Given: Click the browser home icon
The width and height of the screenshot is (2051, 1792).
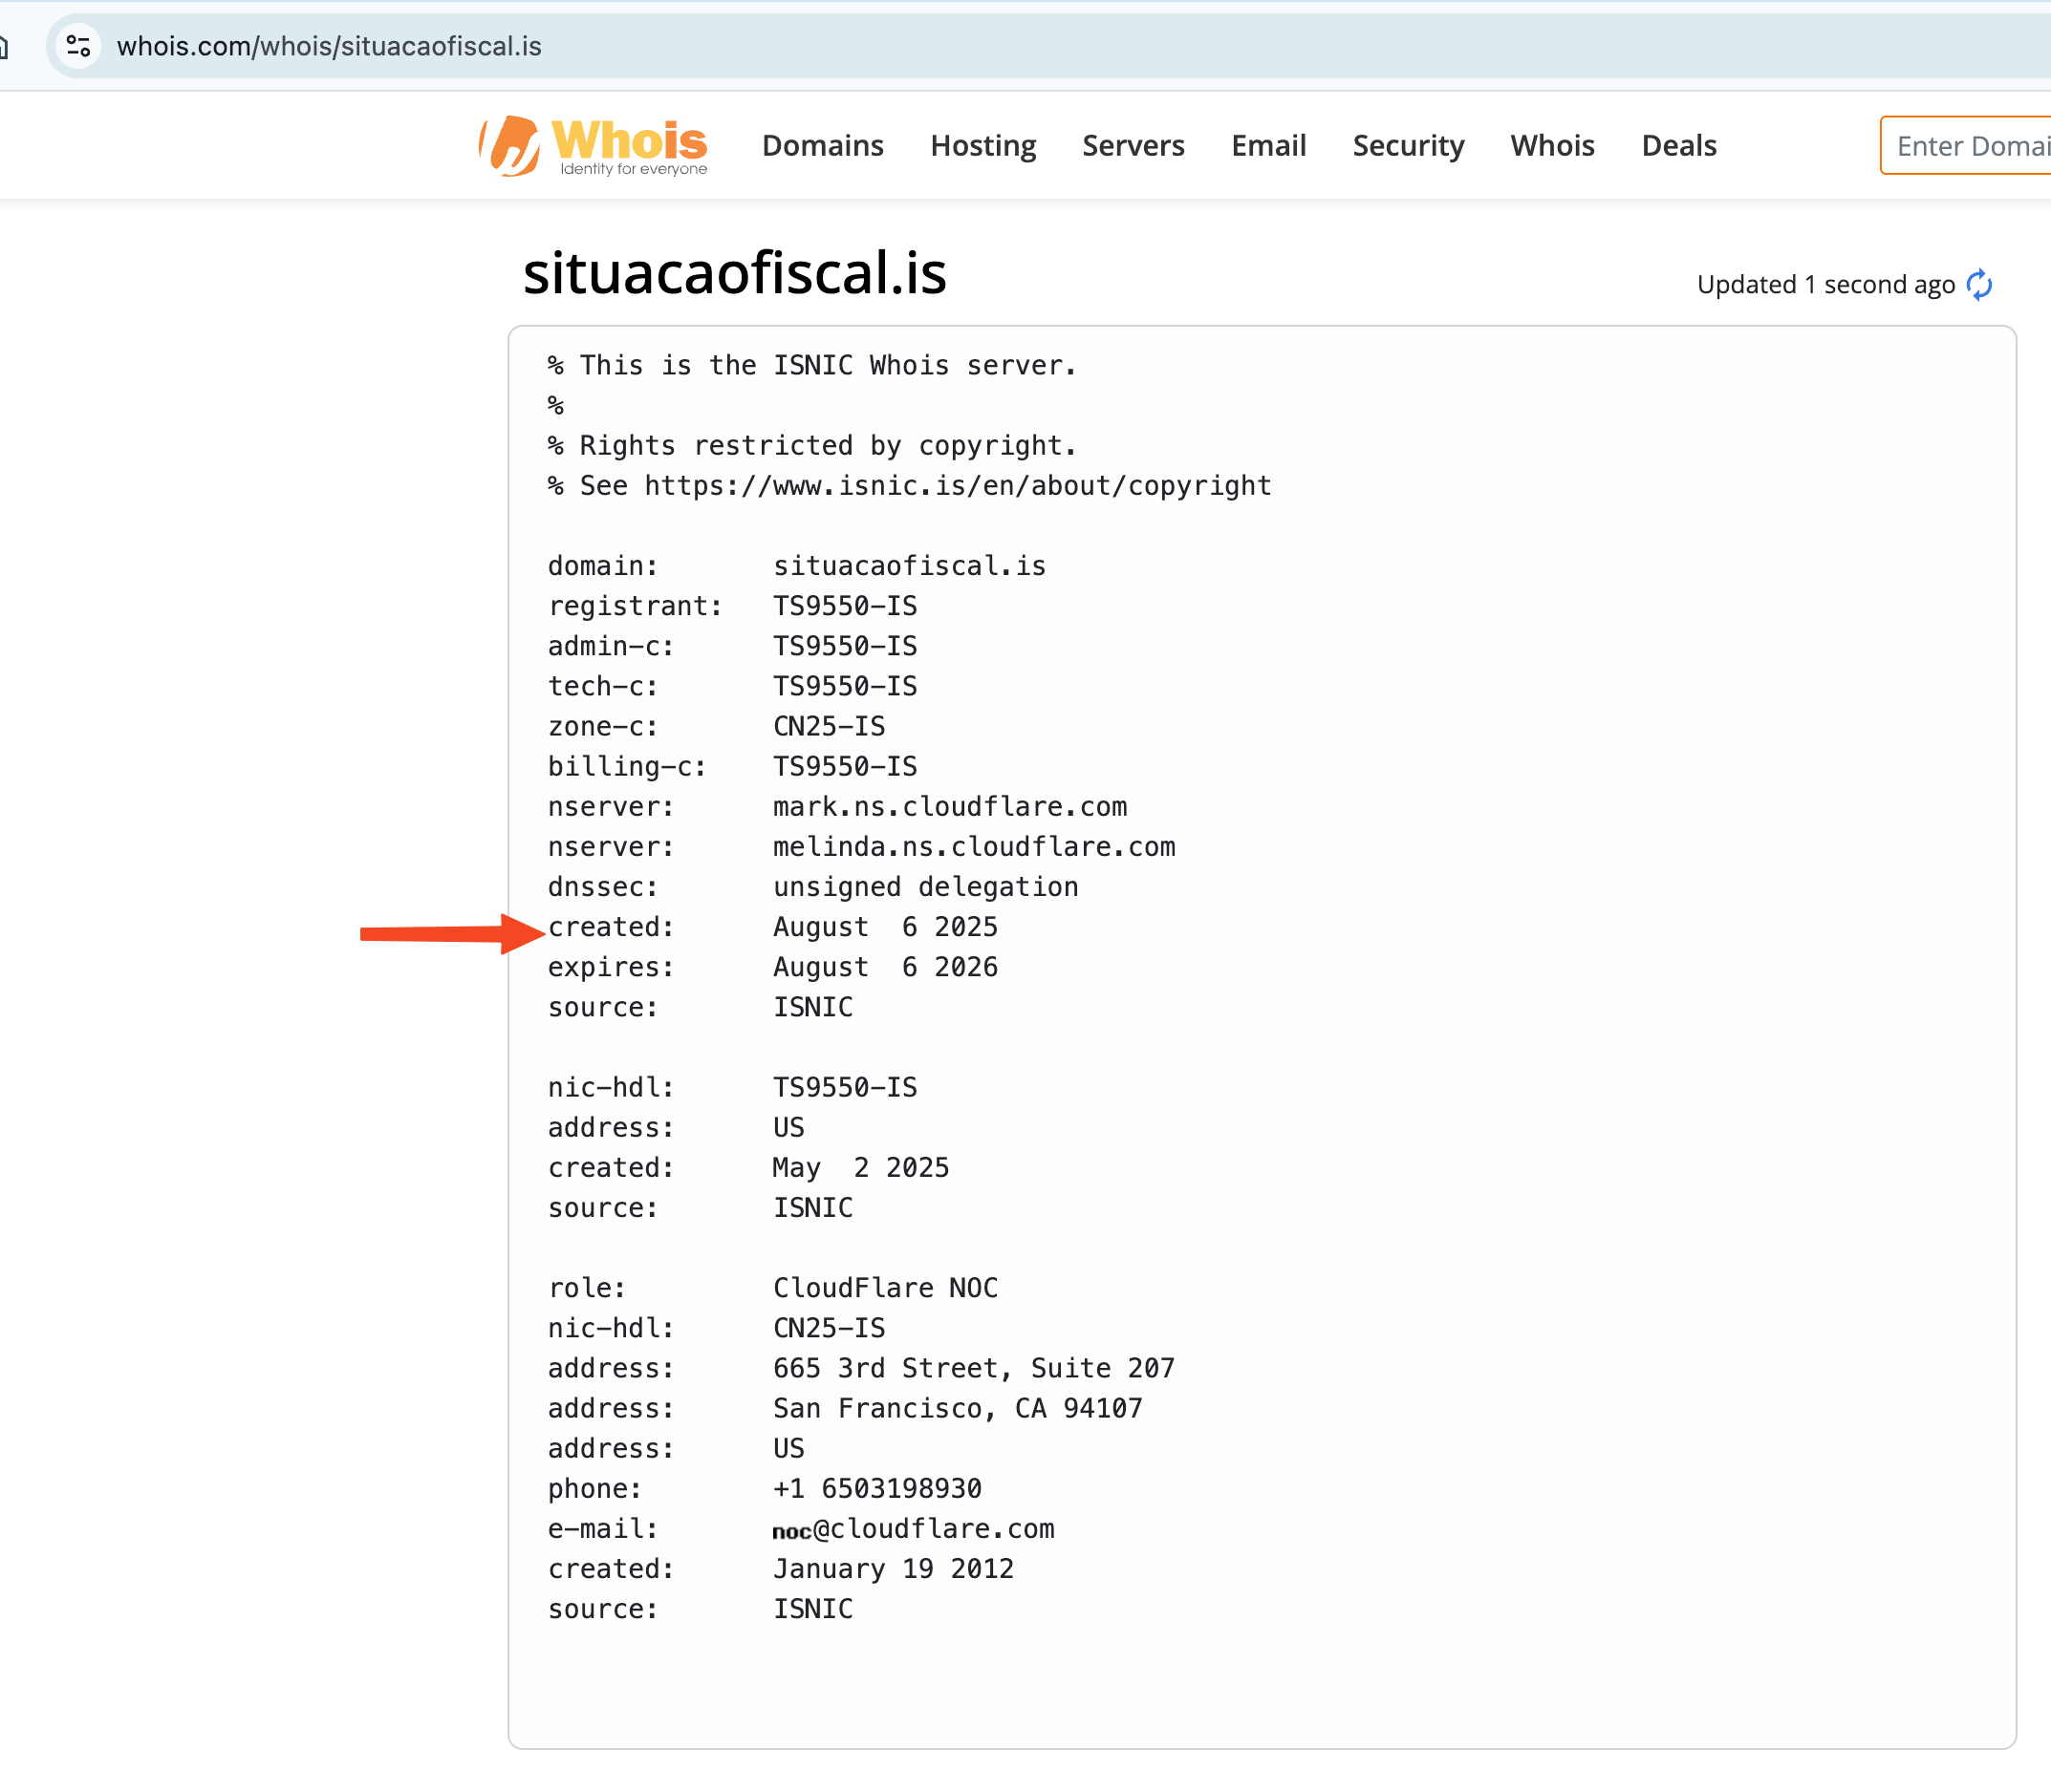Looking at the screenshot, I should click(x=4, y=46).
